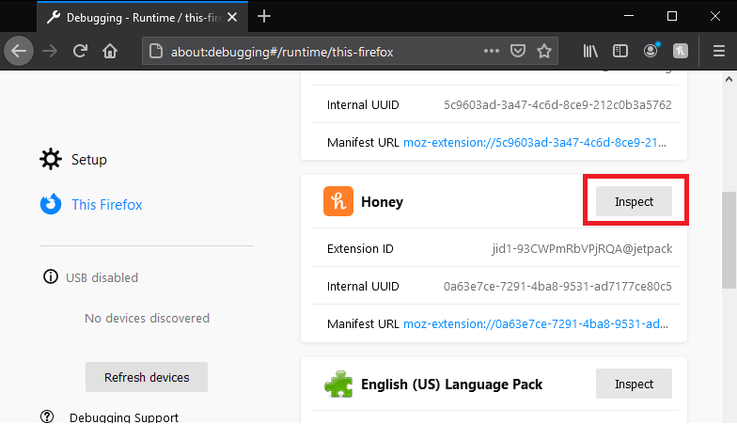
Task: Select the Debugging - Runtime tab
Action: point(143,17)
